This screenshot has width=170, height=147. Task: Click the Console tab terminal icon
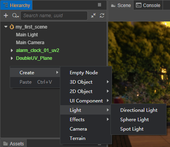139,5
